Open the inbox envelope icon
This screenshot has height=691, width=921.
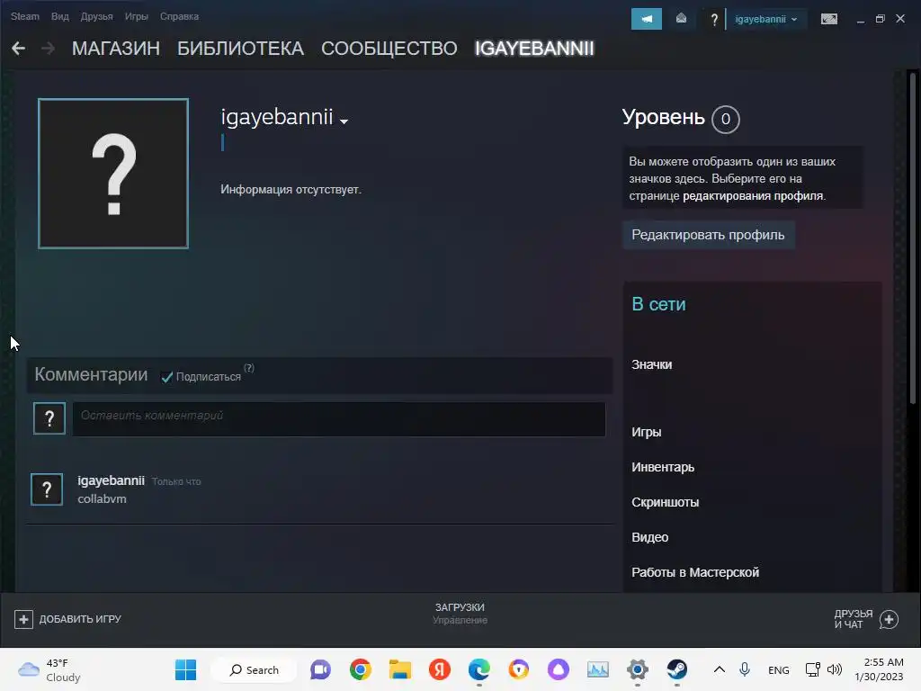coord(681,19)
